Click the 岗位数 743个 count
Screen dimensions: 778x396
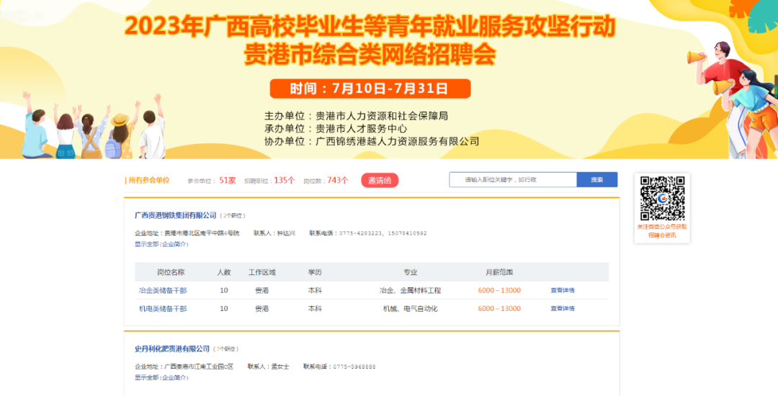(x=326, y=181)
